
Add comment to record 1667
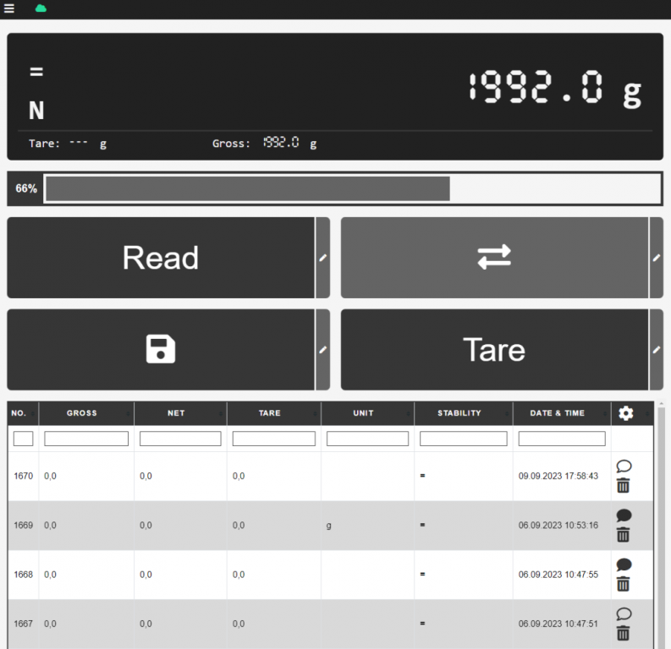tap(624, 614)
